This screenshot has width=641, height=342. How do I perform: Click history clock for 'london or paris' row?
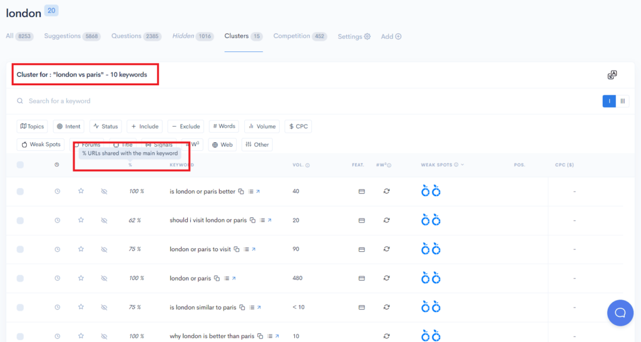click(57, 278)
